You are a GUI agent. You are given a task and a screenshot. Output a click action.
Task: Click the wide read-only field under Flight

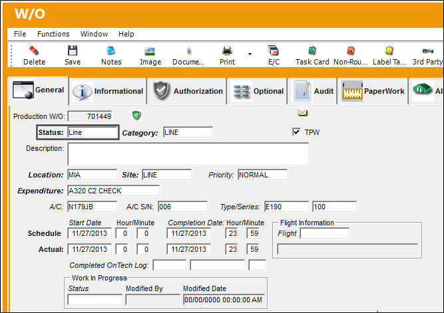(x=347, y=249)
